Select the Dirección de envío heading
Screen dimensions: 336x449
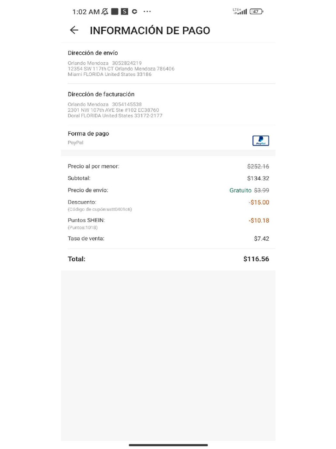point(93,53)
